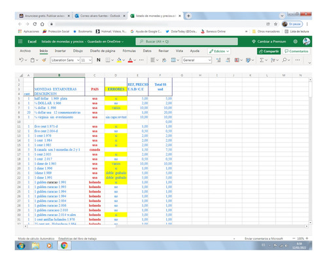Open the more font options ellipsis

[x=141, y=60]
